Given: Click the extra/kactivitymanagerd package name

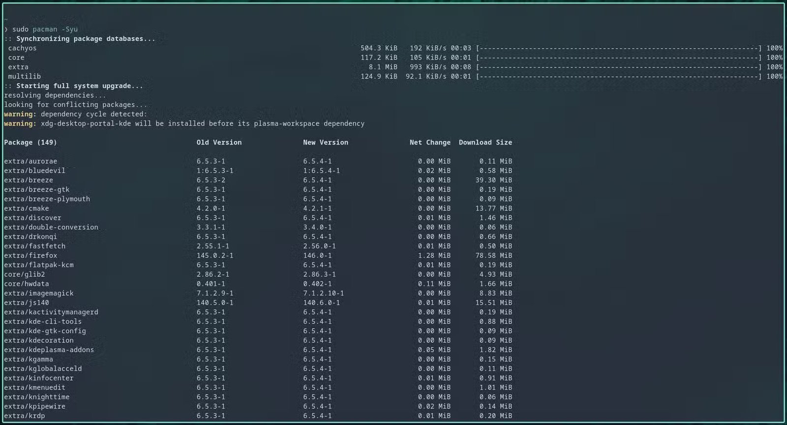Looking at the screenshot, I should point(51,312).
